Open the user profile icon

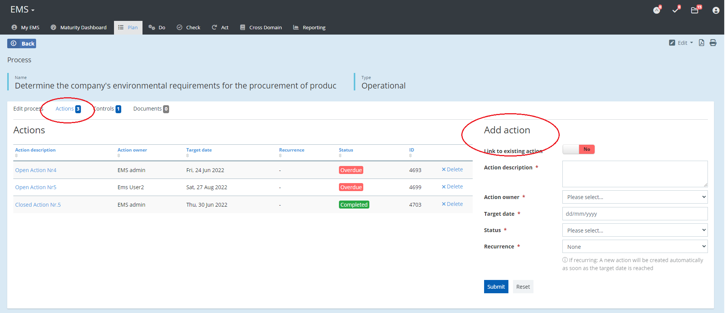pyautogui.click(x=716, y=10)
